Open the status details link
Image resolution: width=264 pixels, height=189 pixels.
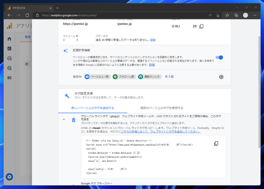153,40
